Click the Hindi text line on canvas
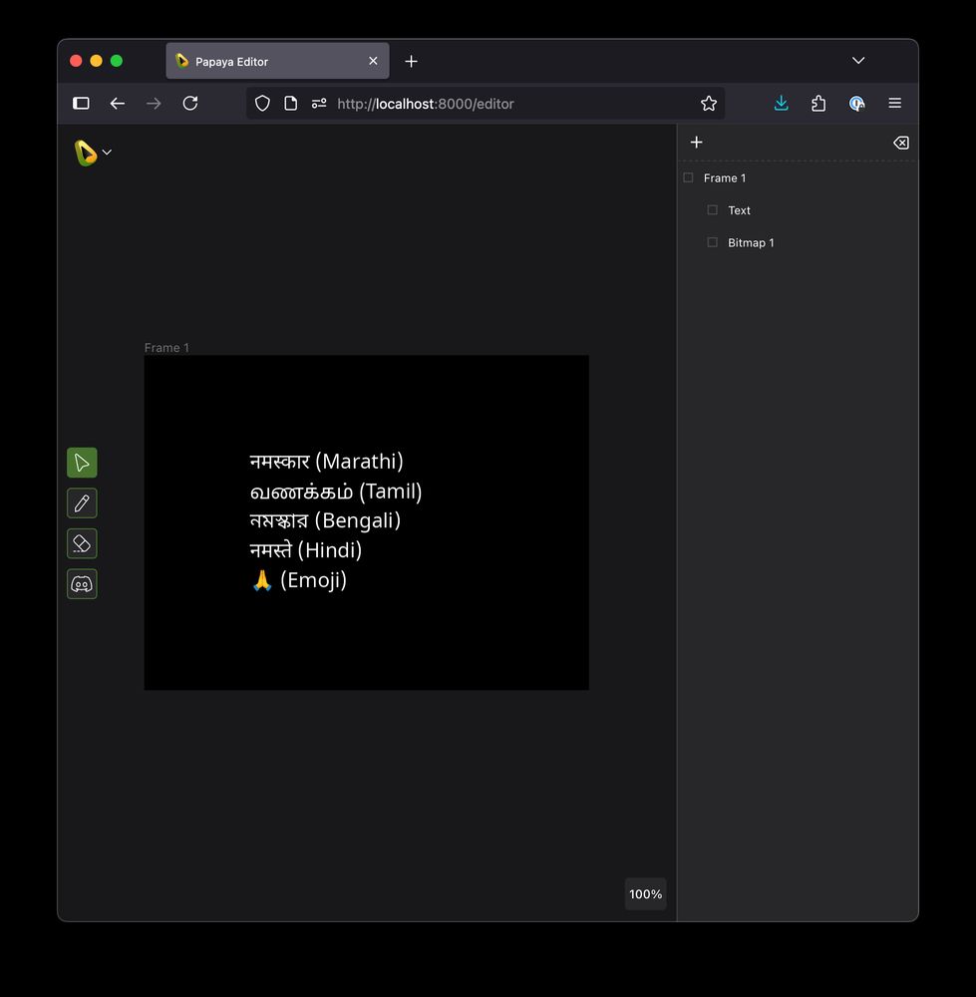 point(306,550)
